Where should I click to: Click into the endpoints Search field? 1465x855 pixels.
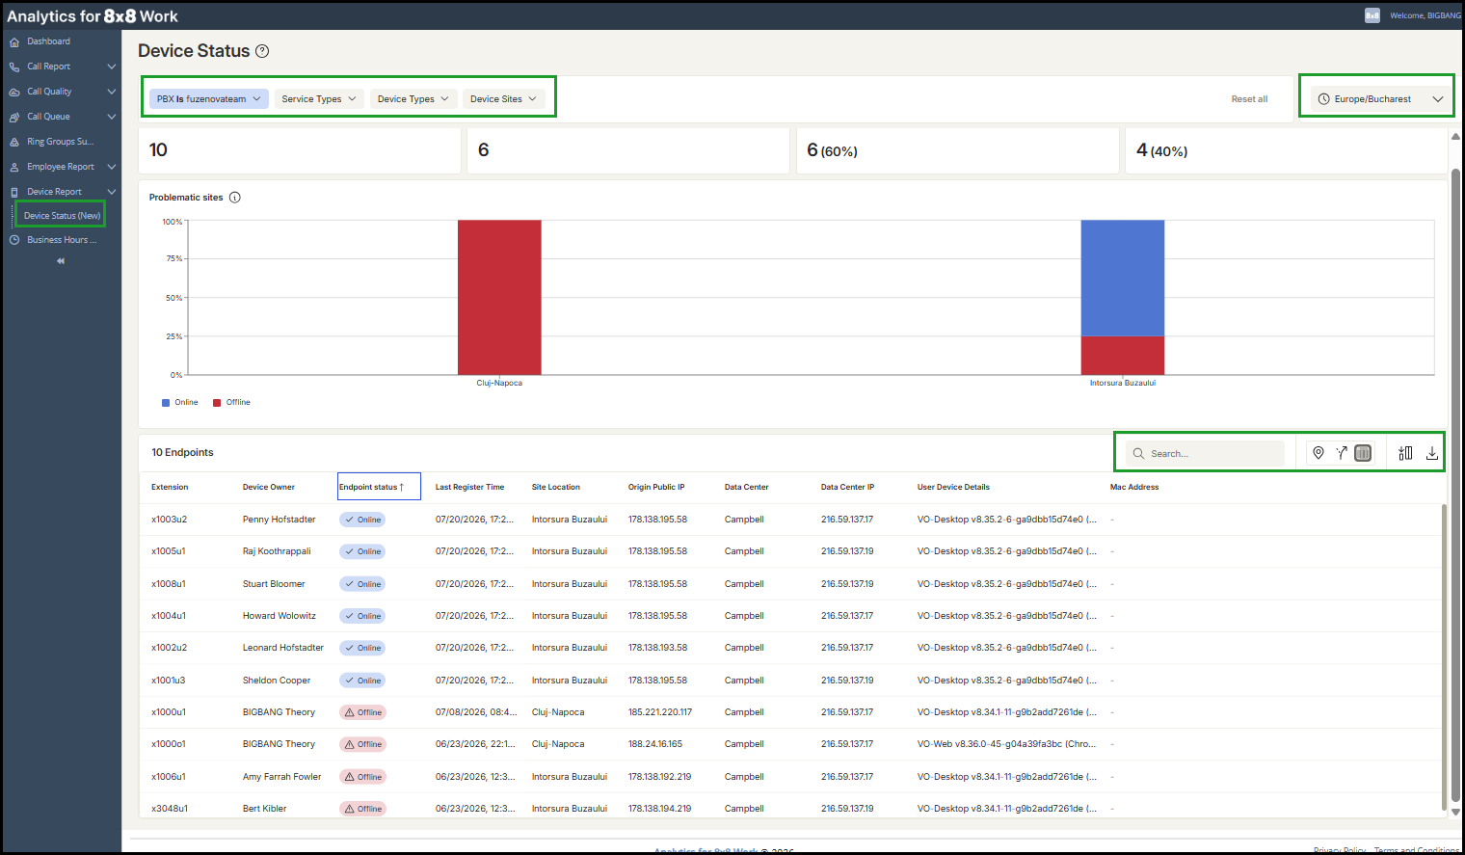1205,453
